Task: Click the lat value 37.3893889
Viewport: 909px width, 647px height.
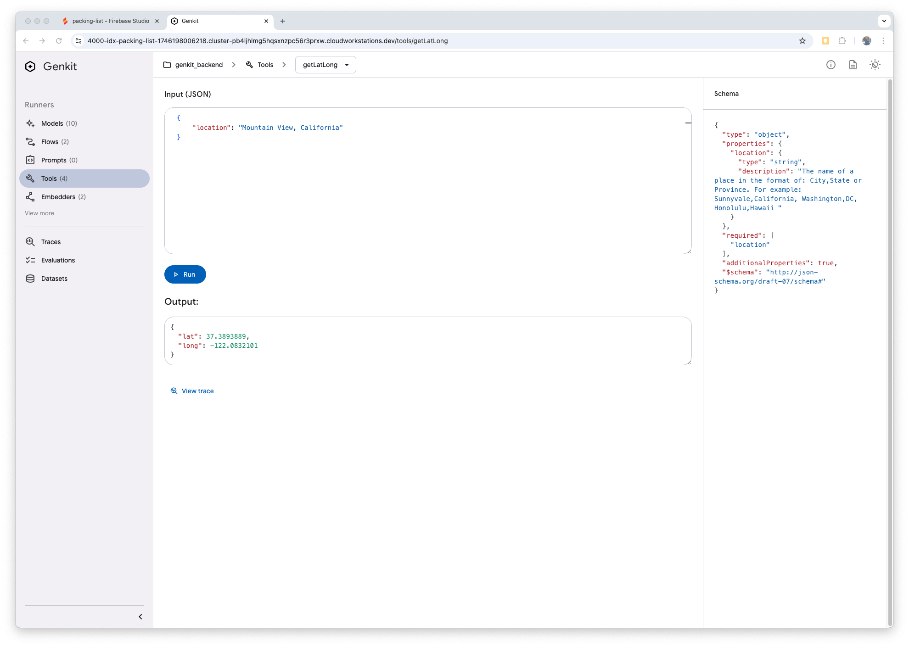Action: click(x=226, y=336)
